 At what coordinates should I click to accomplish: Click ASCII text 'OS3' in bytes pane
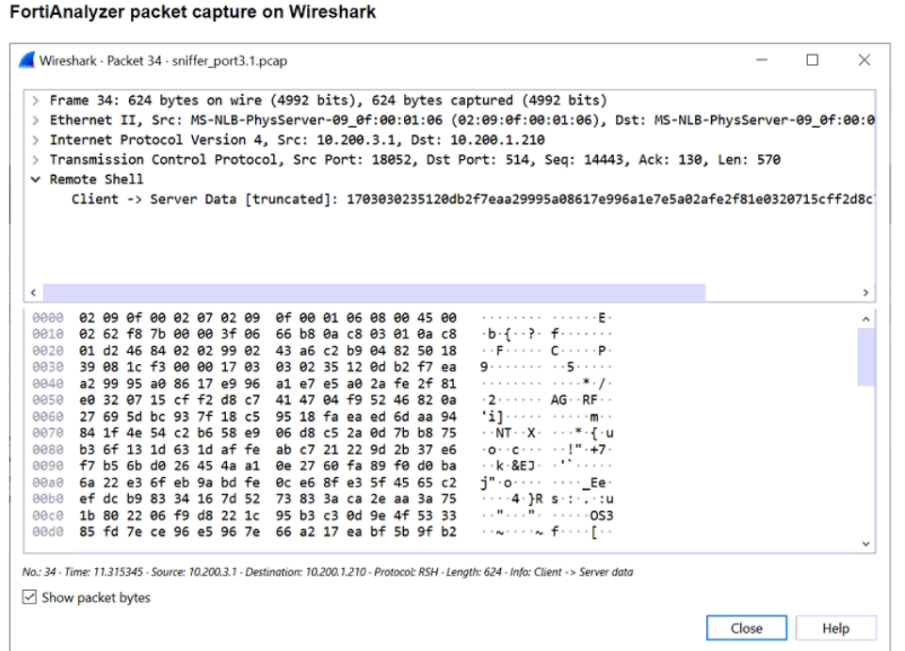click(x=602, y=515)
